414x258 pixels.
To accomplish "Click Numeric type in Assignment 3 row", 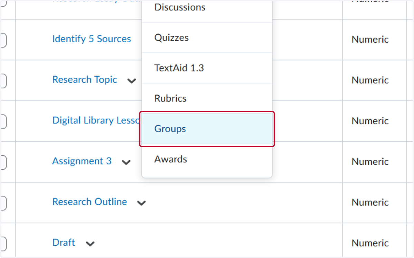I will (x=370, y=162).
